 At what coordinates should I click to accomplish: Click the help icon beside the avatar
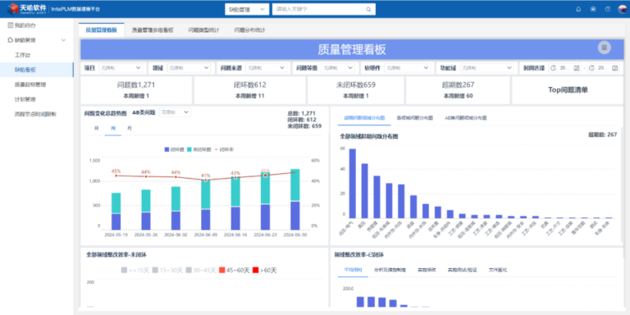[608, 9]
